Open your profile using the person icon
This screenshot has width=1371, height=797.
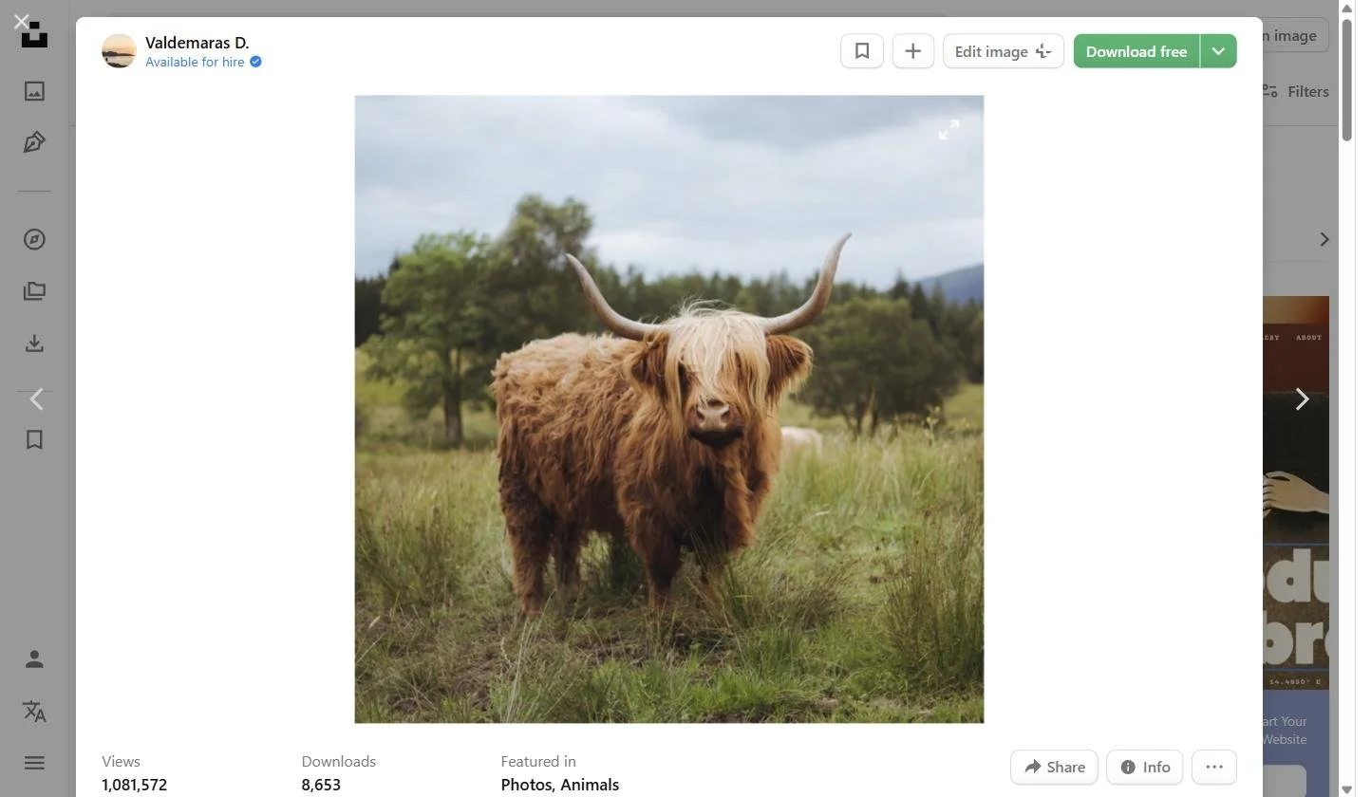(x=34, y=658)
